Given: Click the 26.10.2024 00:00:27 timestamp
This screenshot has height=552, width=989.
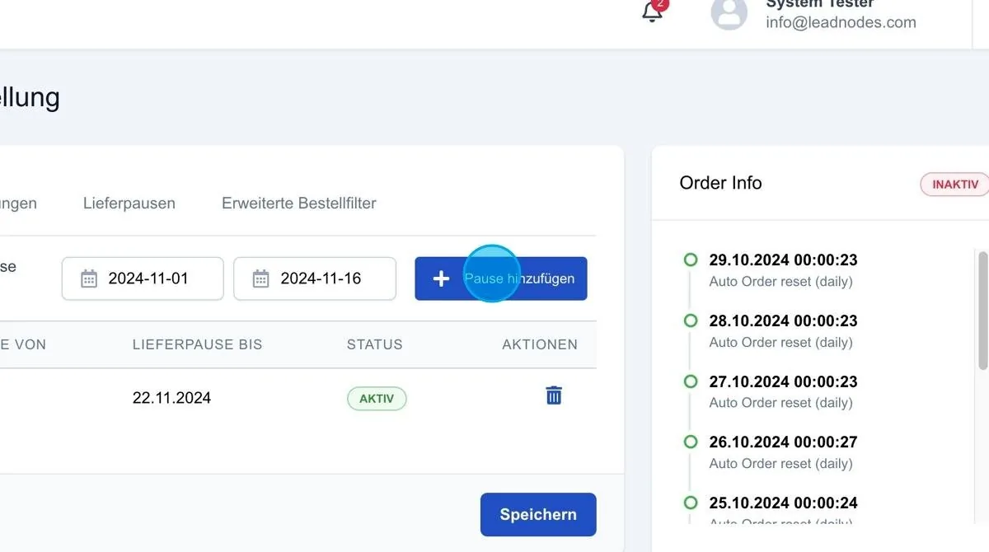Looking at the screenshot, I should (783, 442).
